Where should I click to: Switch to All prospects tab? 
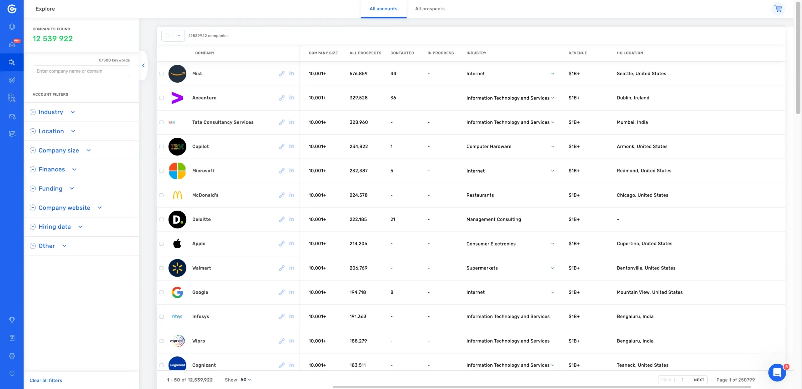430,9
